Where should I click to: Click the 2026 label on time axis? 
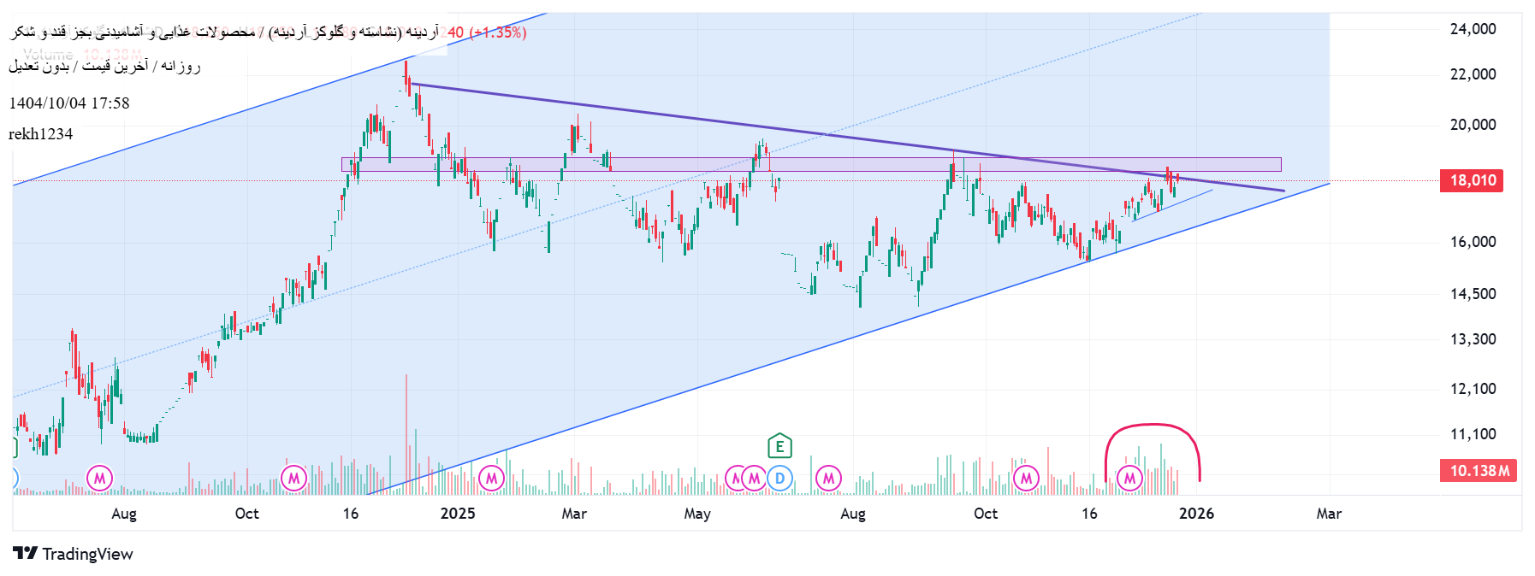pos(1196,514)
